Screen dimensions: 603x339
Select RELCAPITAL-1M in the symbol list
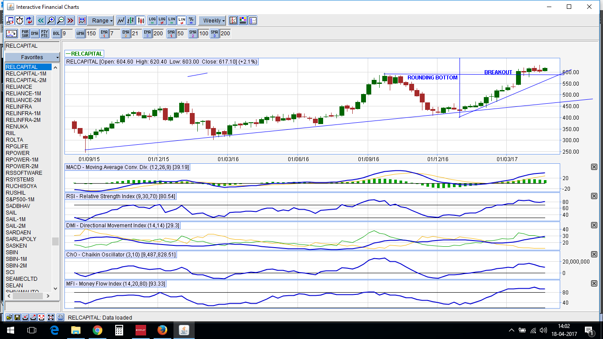point(28,74)
